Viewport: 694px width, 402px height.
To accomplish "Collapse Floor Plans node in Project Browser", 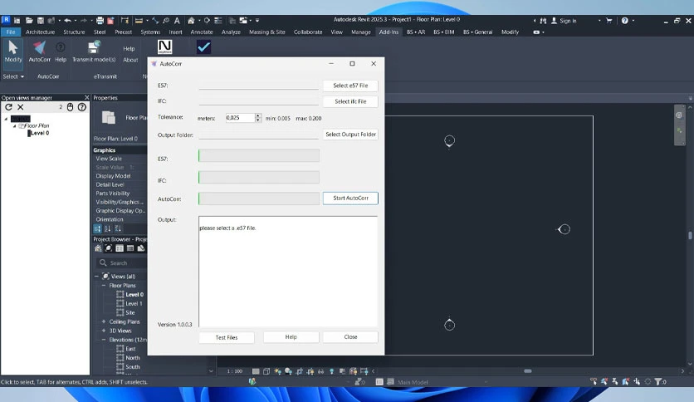I will [x=104, y=286].
